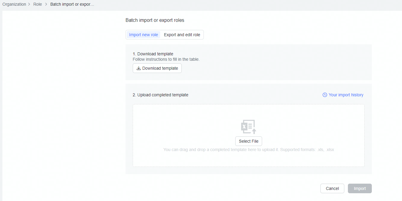Navigate to Organization via the breadcrumb
The height and width of the screenshot is (201, 402).
pyautogui.click(x=14, y=4)
